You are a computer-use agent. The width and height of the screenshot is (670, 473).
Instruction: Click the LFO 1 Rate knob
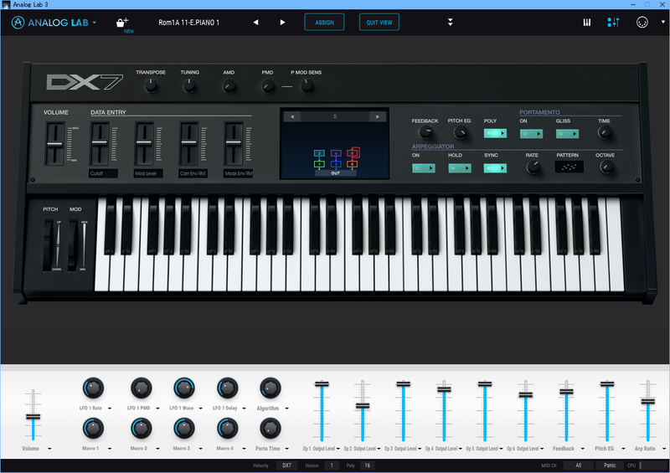tap(93, 388)
